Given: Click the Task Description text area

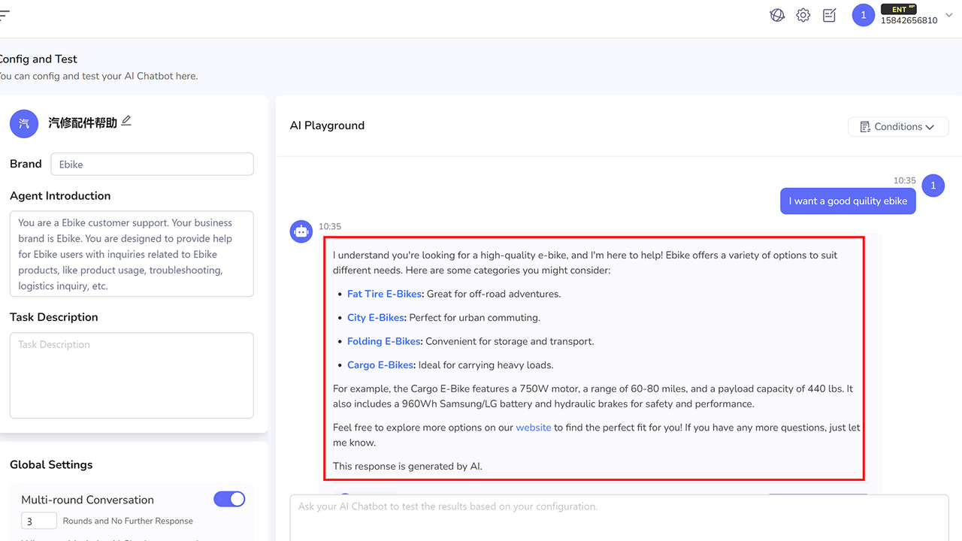Looking at the screenshot, I should 132,374.
